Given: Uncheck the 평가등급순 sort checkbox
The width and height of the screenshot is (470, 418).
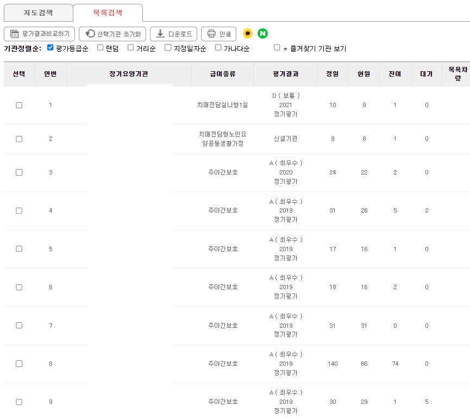Looking at the screenshot, I should click(50, 48).
